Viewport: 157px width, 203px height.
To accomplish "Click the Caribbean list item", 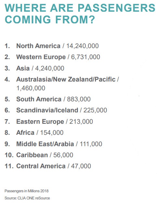I will coord(39,155).
